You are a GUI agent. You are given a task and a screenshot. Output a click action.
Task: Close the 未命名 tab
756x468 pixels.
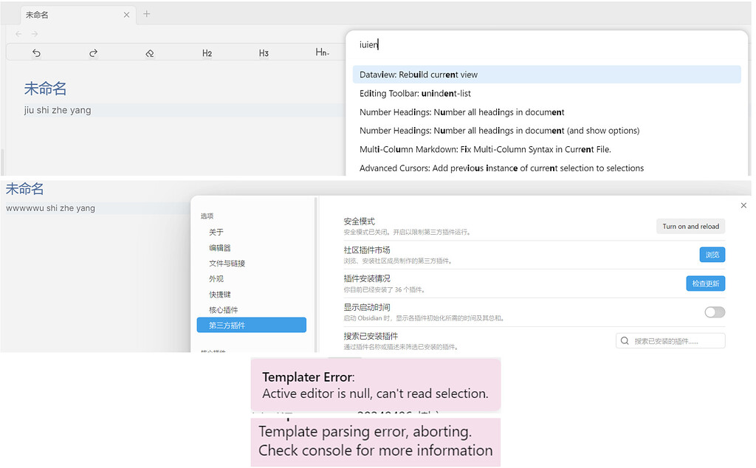(126, 15)
